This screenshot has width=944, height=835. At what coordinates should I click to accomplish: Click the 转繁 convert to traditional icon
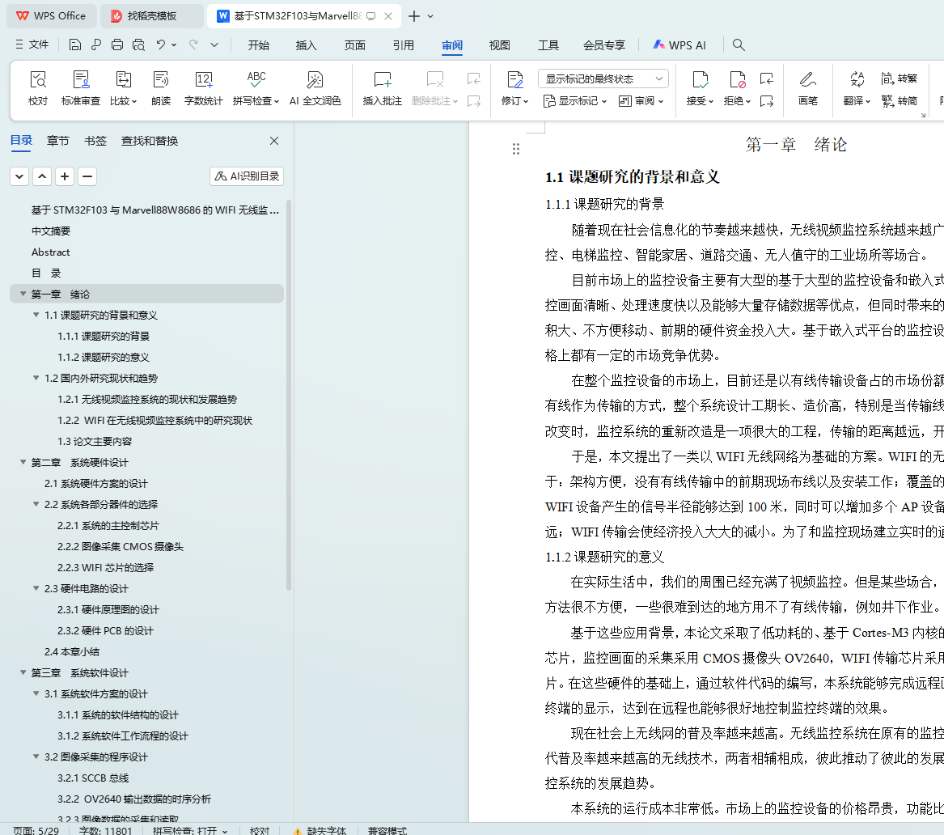[899, 78]
